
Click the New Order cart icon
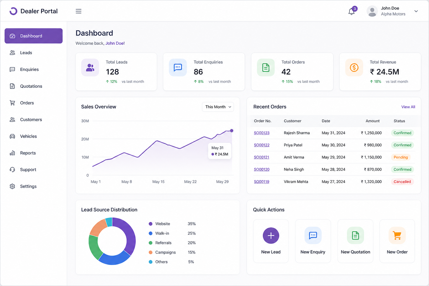pos(397,235)
